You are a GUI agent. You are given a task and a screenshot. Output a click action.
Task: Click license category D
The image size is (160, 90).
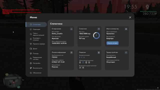(84, 57)
